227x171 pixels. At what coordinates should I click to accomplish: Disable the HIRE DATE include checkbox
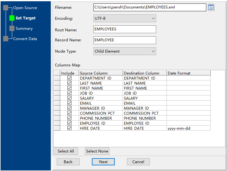click(x=70, y=128)
